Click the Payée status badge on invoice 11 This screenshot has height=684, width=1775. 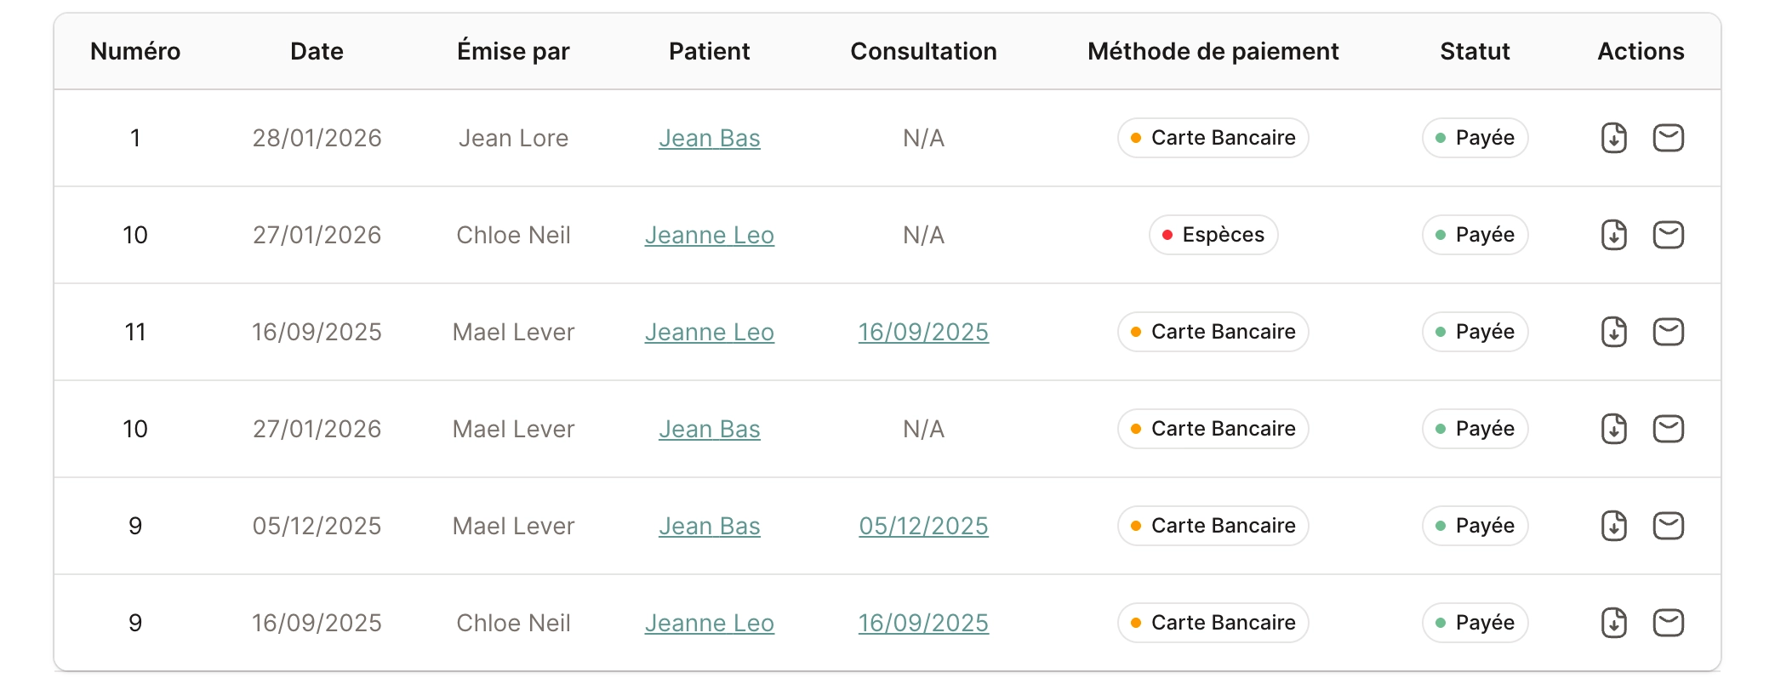(1475, 332)
